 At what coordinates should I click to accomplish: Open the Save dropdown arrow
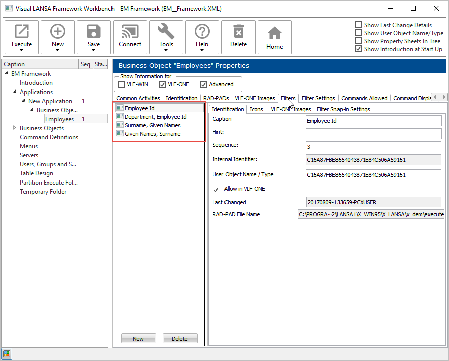[x=93, y=50]
